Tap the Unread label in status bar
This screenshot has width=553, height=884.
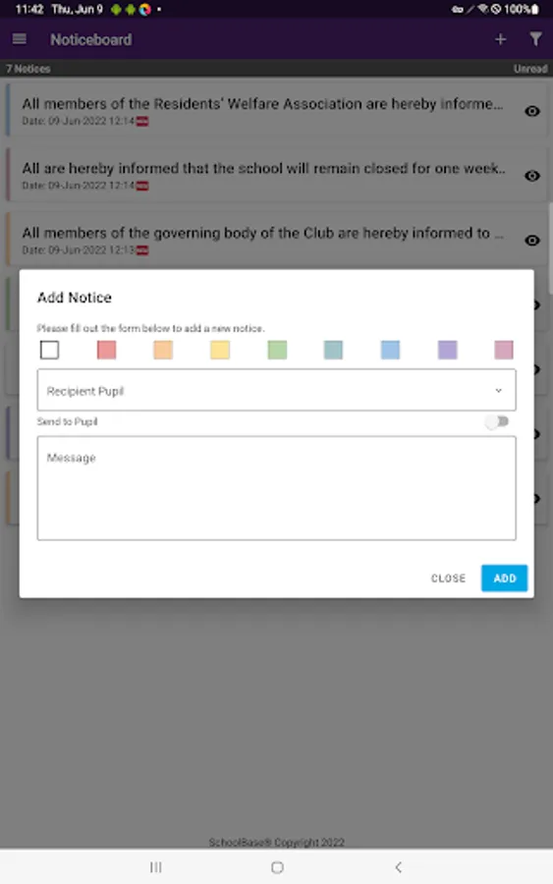(529, 69)
